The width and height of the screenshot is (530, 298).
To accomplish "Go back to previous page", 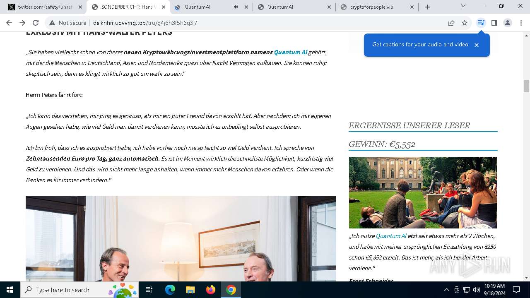I will (9, 23).
